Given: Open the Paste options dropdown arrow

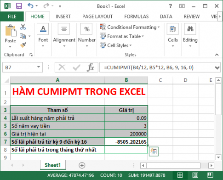Looking at the screenshot, I should coord(10,47).
